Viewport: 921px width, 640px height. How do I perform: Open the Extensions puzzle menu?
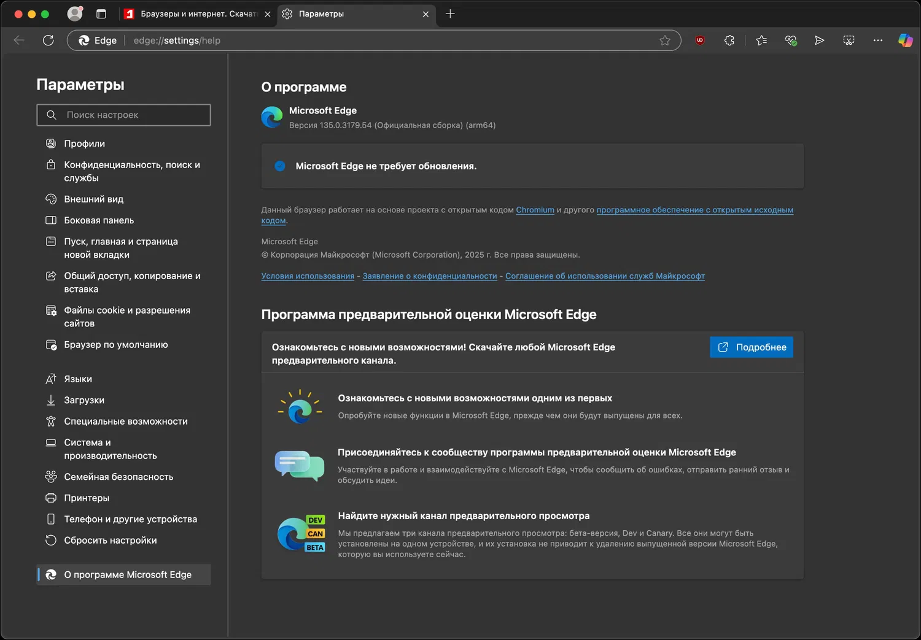click(729, 40)
